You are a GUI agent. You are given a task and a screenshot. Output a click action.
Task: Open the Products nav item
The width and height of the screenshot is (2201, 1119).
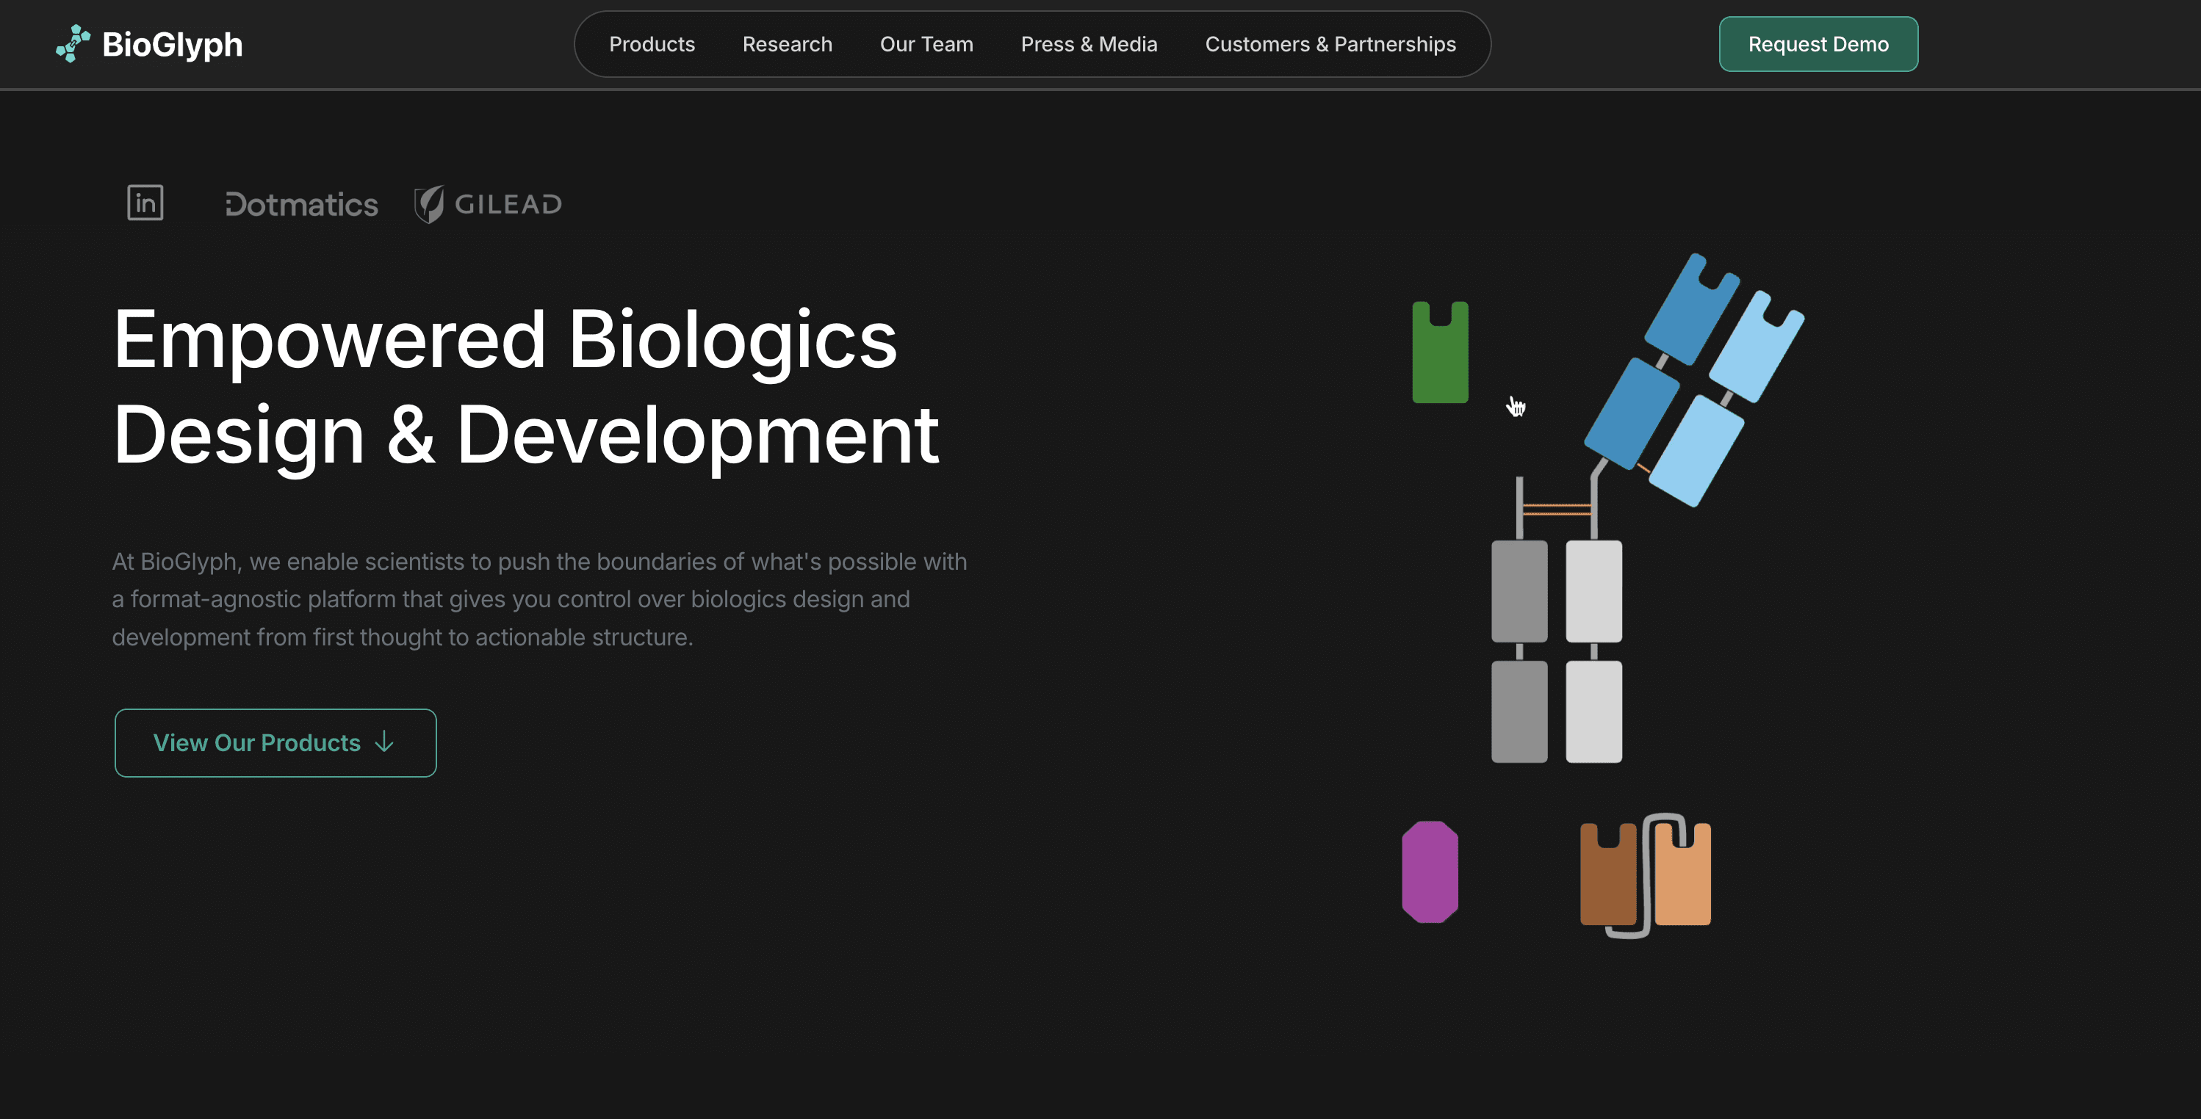pyautogui.click(x=652, y=44)
